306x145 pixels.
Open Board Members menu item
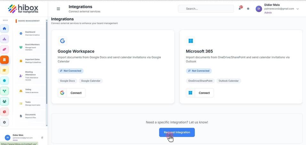[x=30, y=47]
